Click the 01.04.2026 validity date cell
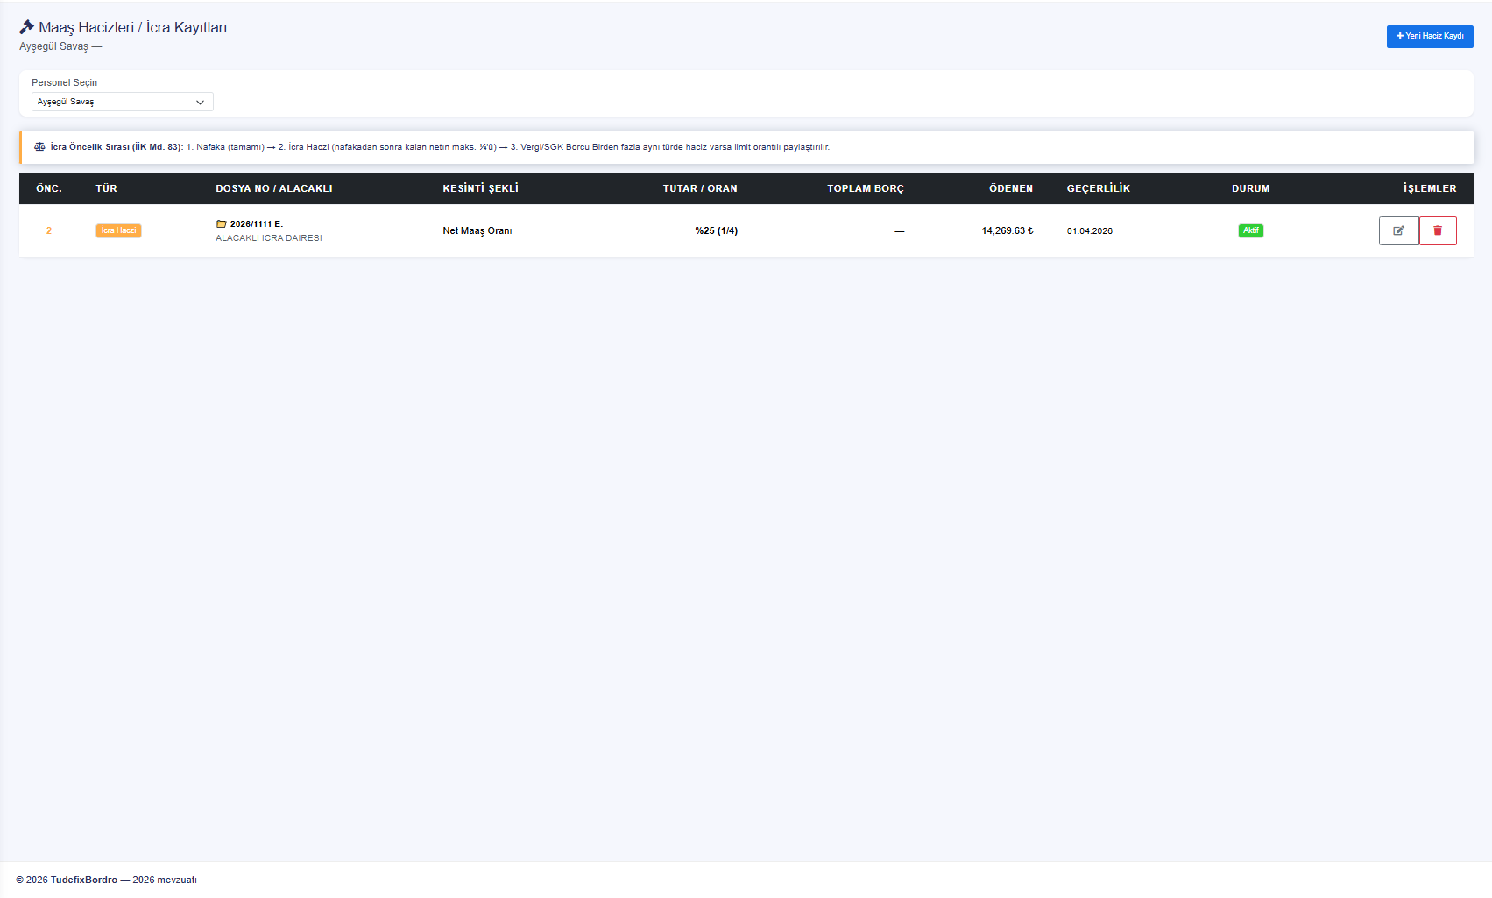The width and height of the screenshot is (1492, 898). (x=1089, y=231)
